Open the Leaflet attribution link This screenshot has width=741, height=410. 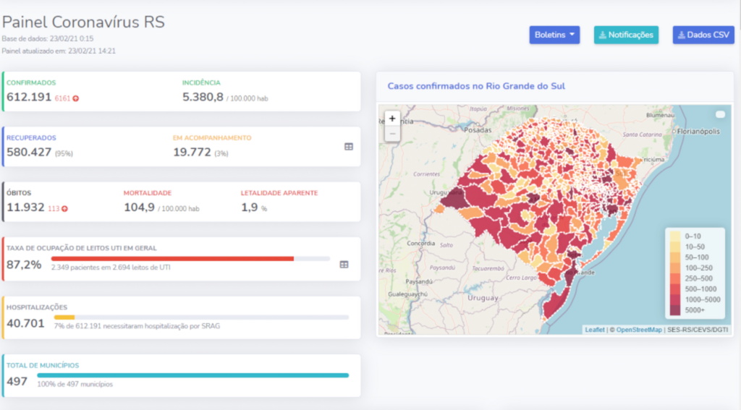(594, 330)
